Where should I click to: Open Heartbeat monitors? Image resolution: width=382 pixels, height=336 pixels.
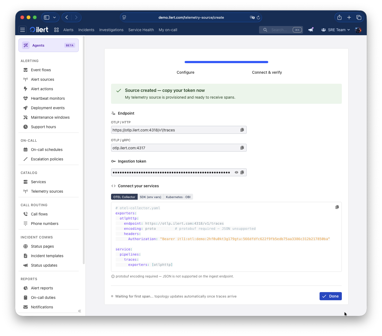pyautogui.click(x=49, y=98)
